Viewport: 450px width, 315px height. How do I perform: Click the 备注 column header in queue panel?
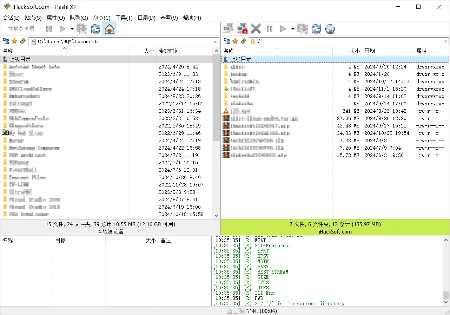tap(184, 241)
